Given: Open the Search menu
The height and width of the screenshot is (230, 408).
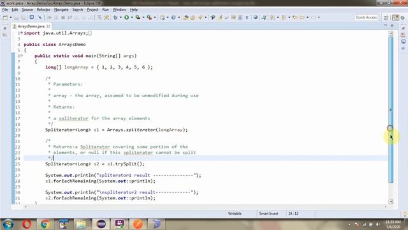Looking at the screenshot, I should 78,10.
